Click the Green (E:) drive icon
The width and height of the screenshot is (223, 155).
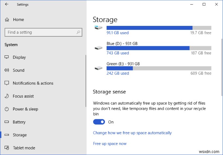pos(98,68)
